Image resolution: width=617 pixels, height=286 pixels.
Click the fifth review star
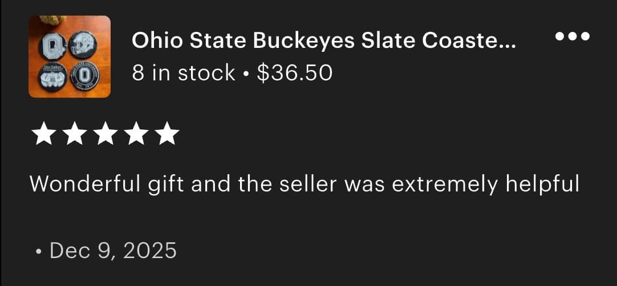click(167, 135)
